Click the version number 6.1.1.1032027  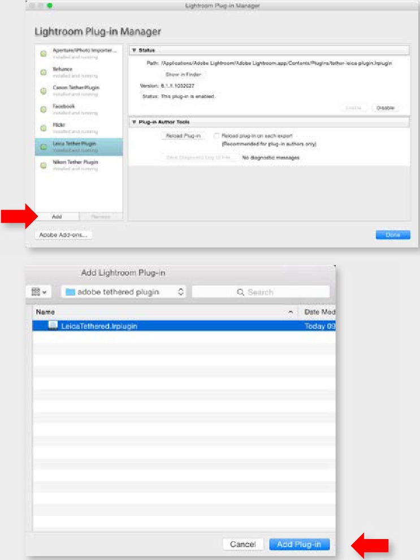click(177, 86)
